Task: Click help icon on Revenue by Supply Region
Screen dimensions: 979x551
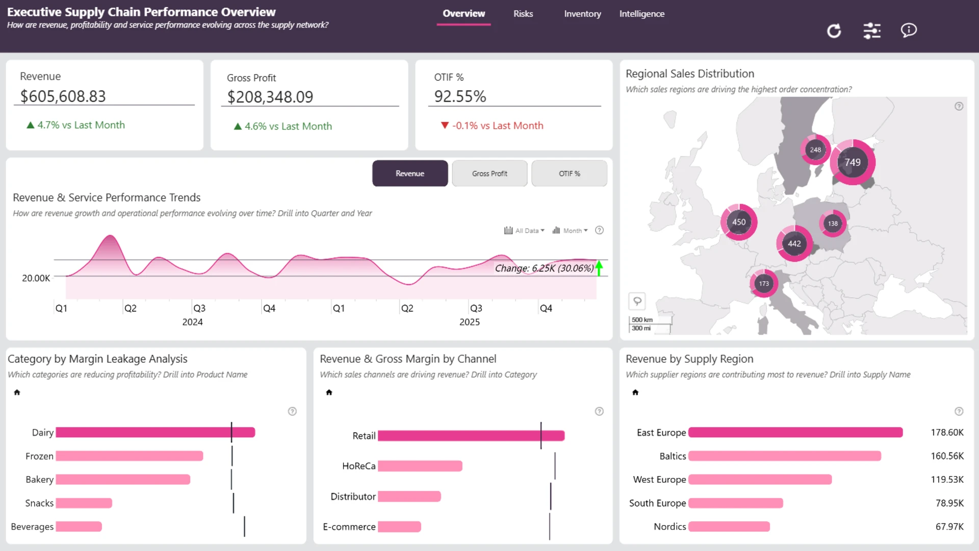Action: click(959, 411)
